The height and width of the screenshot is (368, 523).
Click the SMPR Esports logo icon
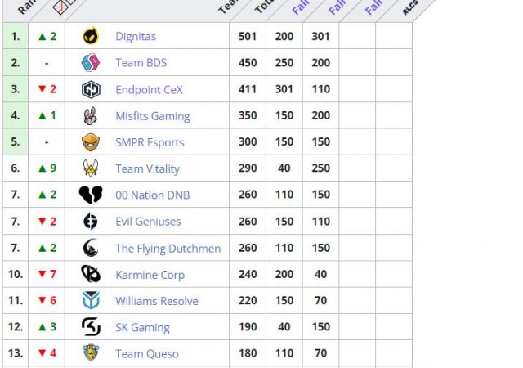tap(91, 142)
